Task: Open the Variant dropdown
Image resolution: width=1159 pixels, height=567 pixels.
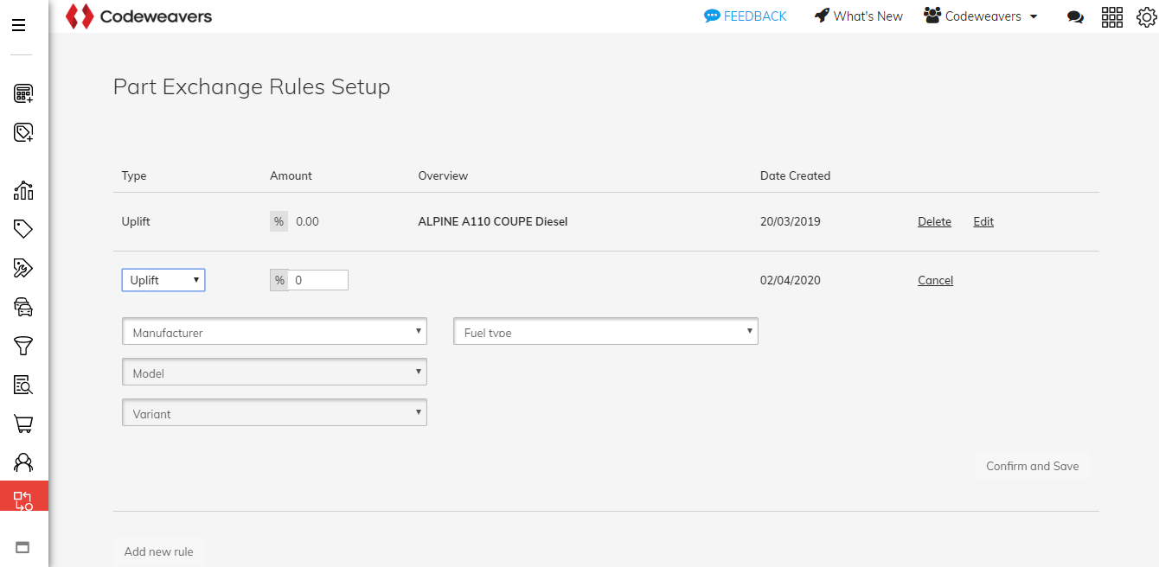Action: coord(275,413)
